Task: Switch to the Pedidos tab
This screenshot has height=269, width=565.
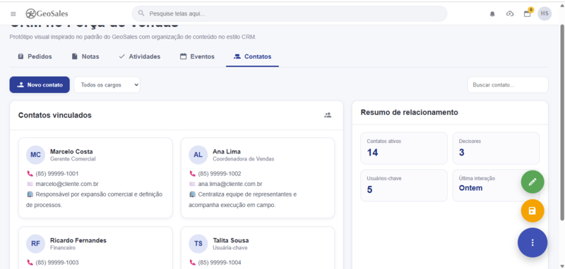Action: pyautogui.click(x=35, y=56)
